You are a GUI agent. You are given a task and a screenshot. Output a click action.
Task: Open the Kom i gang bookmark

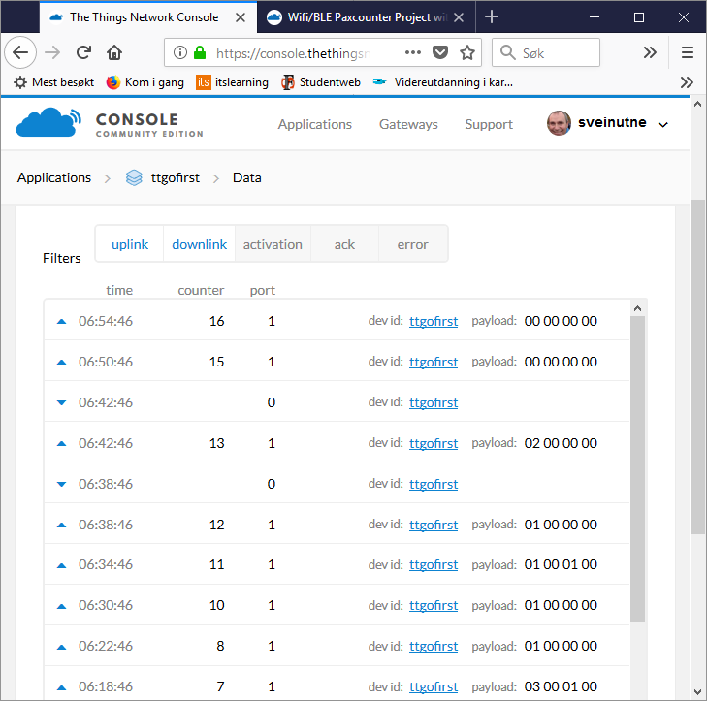tap(145, 82)
